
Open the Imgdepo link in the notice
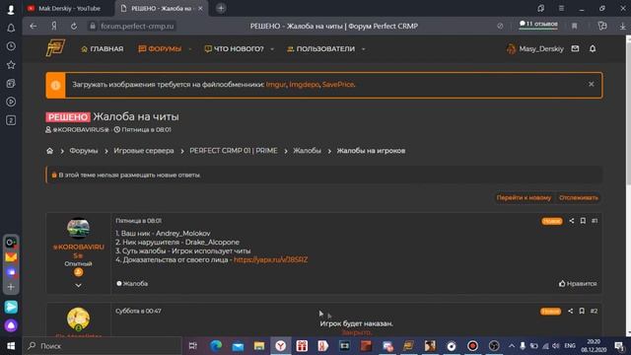(305, 85)
